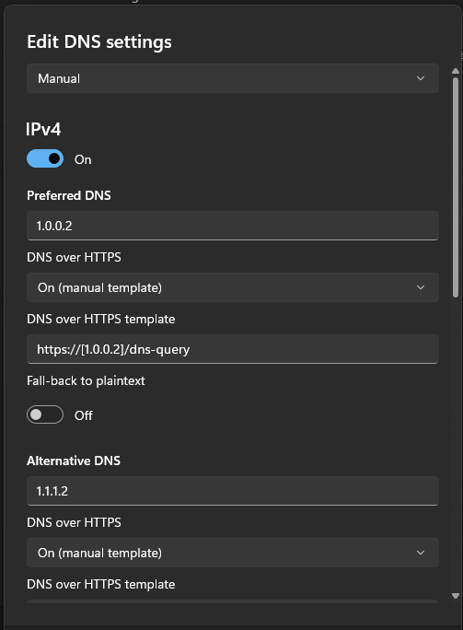
Task: Click the https://[1.0.0.2]/dns-query template field
Action: [233, 349]
